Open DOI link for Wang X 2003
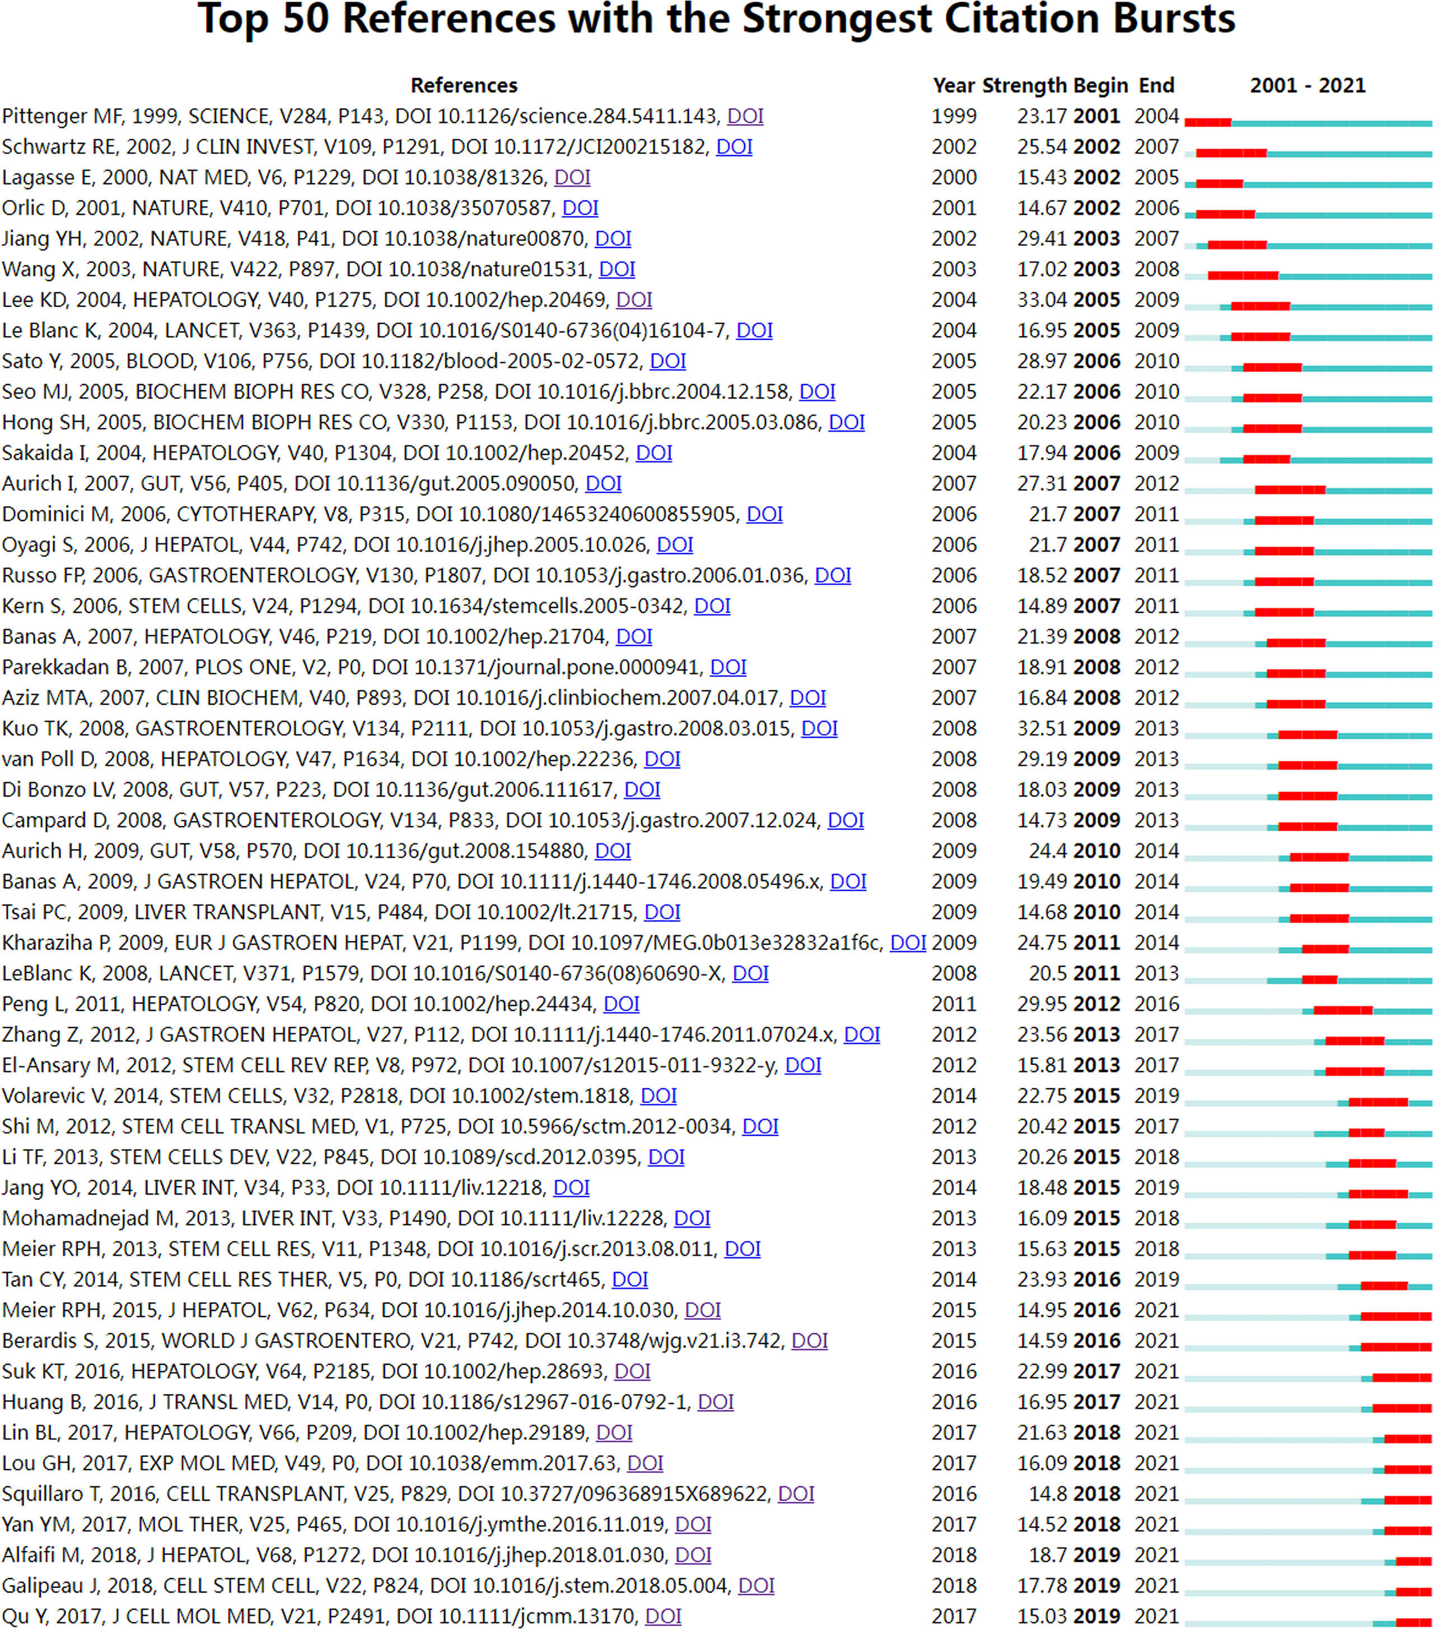Viewport: 1433px width, 1629px height. [617, 269]
